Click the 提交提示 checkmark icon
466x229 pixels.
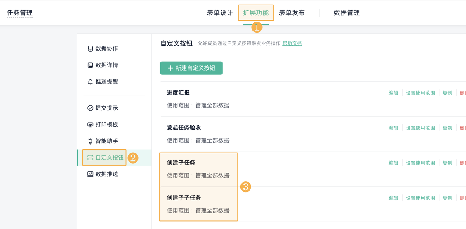[x=90, y=108]
